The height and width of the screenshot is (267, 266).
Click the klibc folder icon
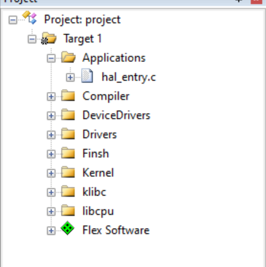pyautogui.click(x=68, y=191)
